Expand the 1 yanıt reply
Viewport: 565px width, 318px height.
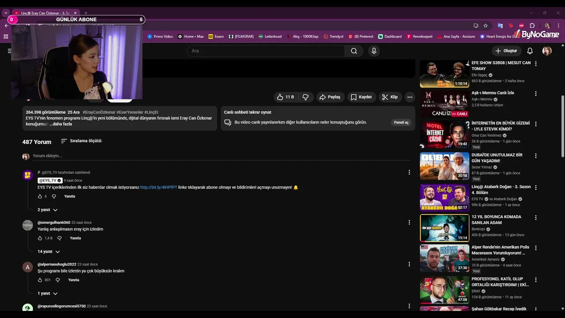coord(48,293)
